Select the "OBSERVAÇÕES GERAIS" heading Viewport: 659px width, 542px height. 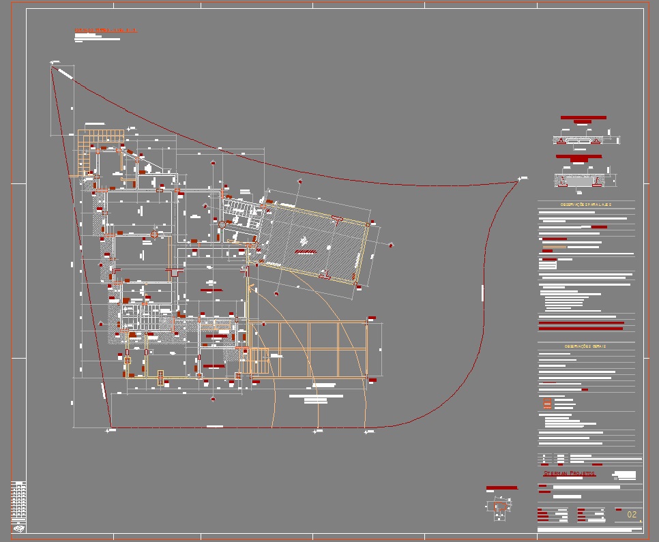point(585,346)
